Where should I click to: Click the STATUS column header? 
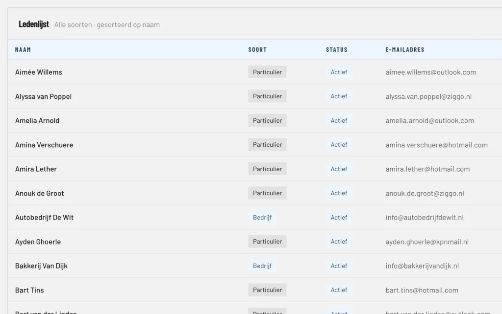pos(336,49)
